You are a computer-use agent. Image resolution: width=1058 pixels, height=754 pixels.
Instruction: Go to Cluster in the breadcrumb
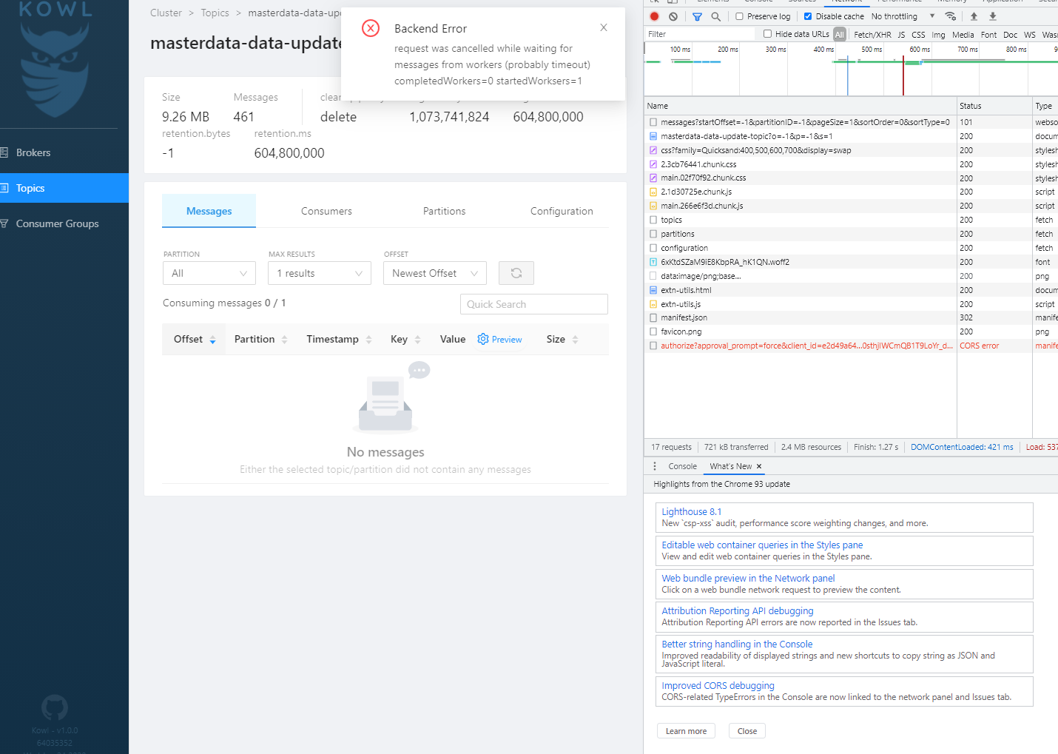pyautogui.click(x=166, y=13)
